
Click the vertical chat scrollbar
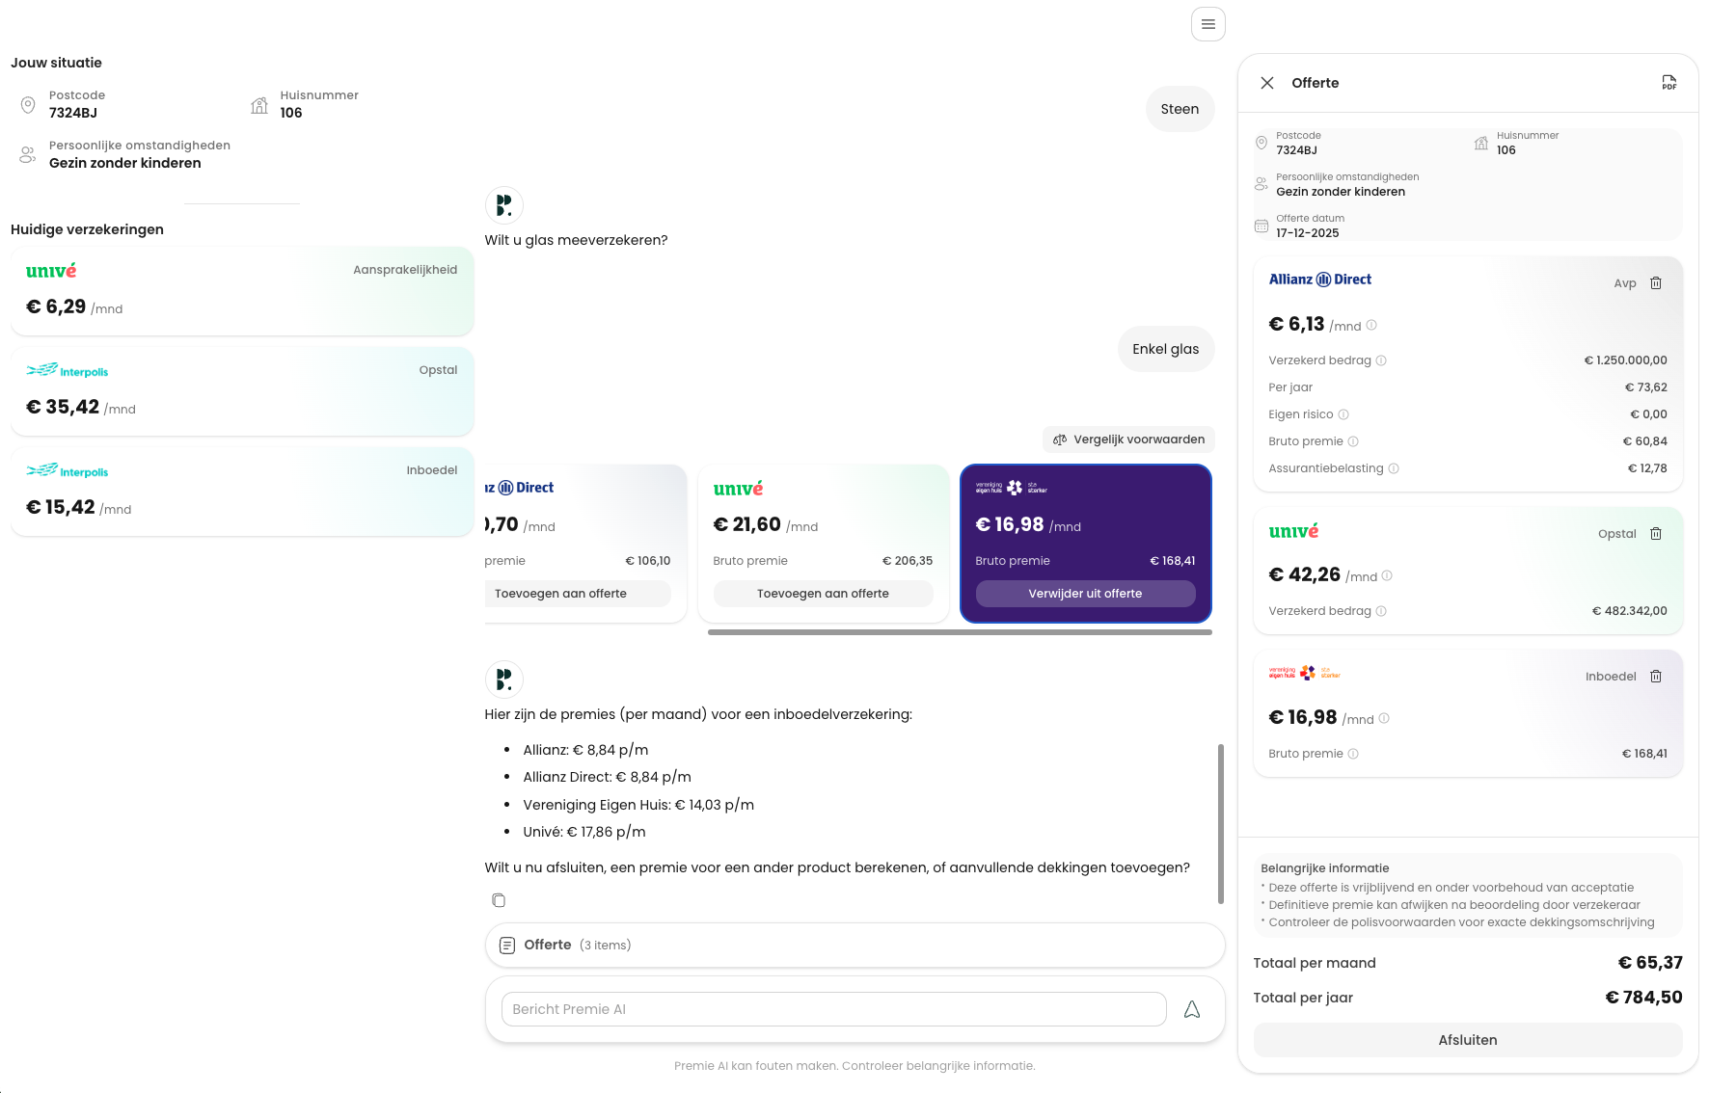[x=1221, y=824]
